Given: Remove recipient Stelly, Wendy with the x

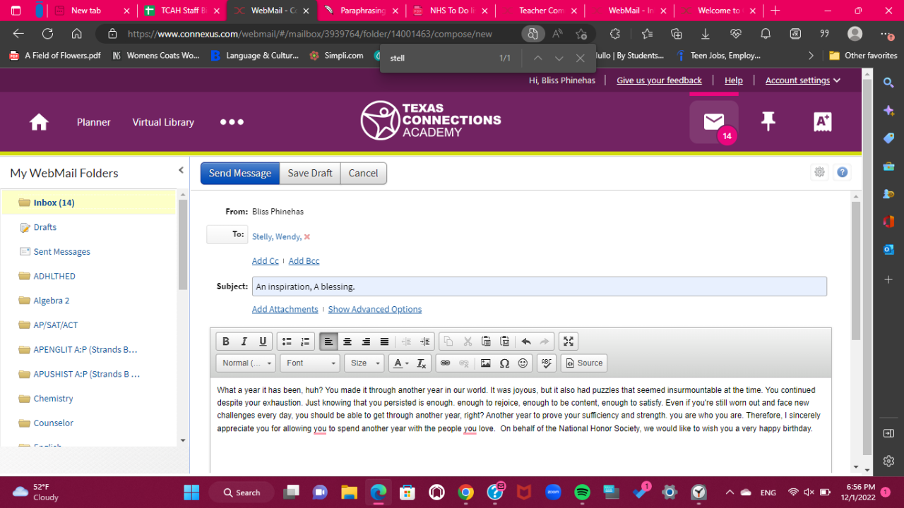Looking at the screenshot, I should tap(307, 237).
